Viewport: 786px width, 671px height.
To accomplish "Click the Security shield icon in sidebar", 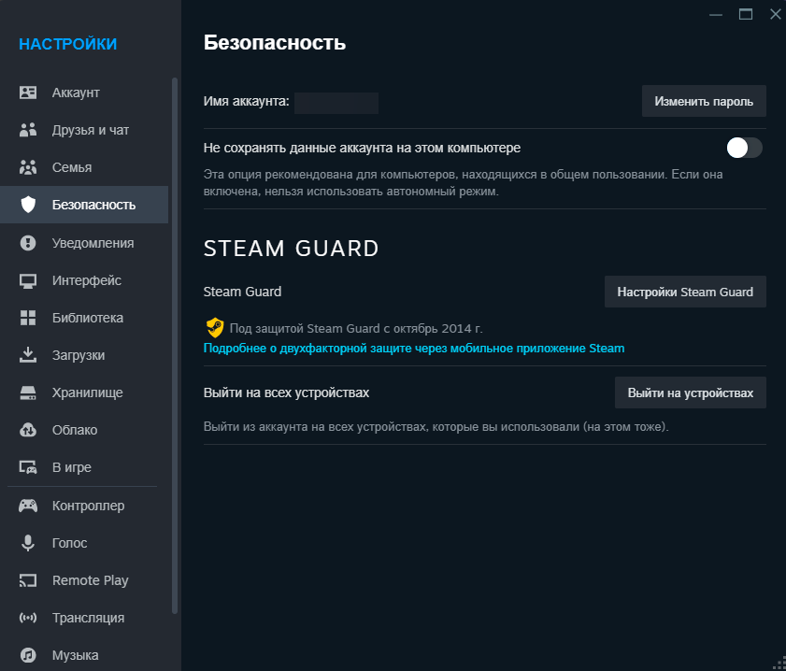I will pos(28,205).
